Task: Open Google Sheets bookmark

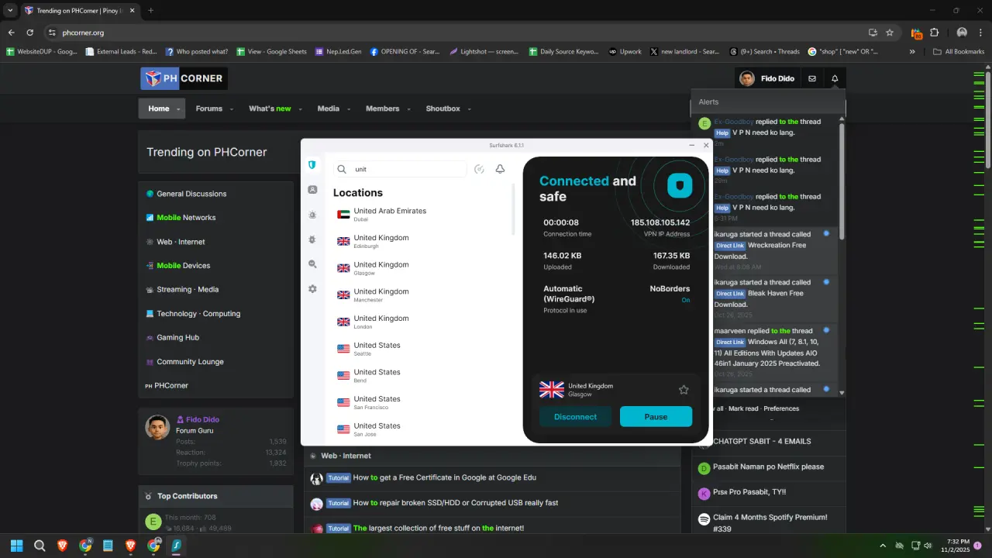Action: coord(271,52)
